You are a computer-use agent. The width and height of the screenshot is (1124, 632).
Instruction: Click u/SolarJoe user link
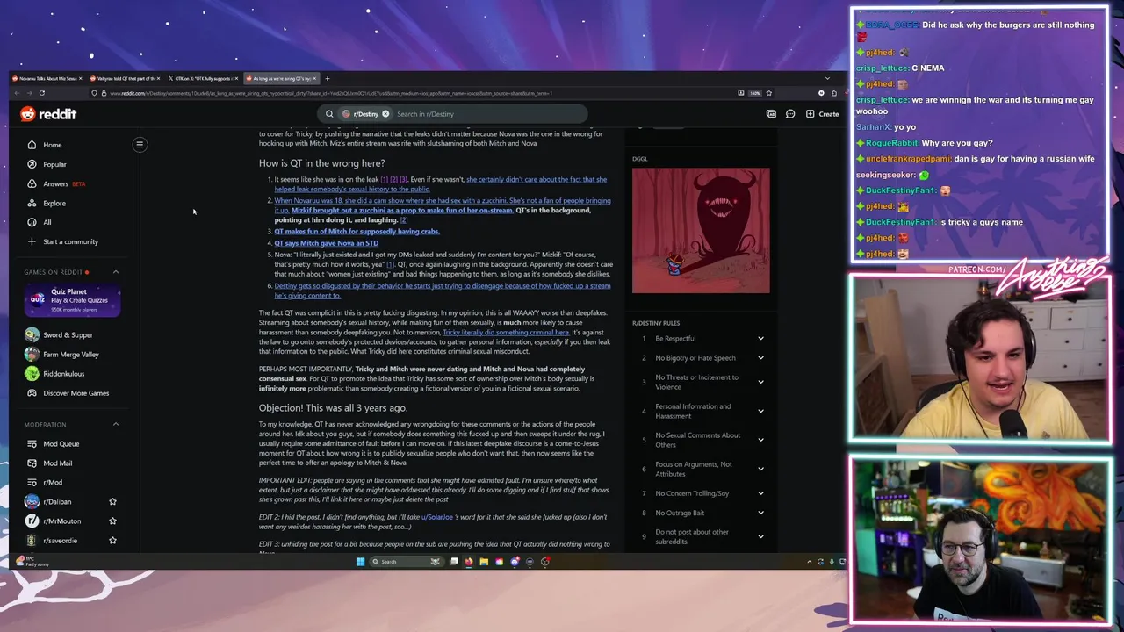click(437, 517)
